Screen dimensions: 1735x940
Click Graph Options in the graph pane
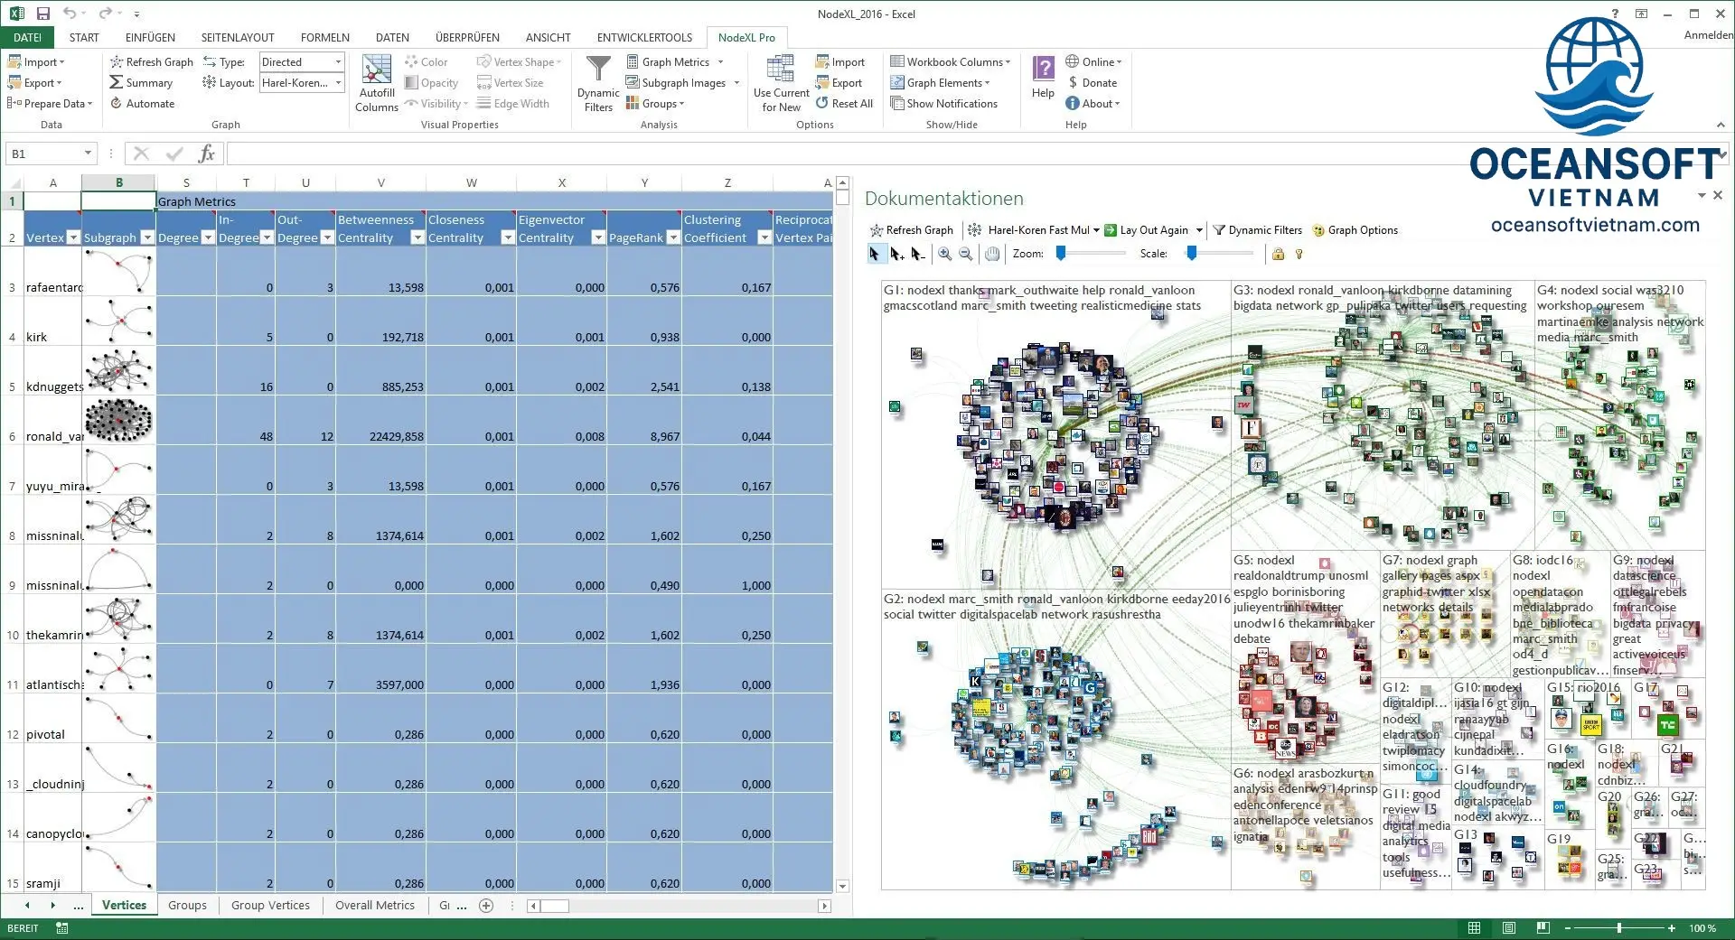1355,230
